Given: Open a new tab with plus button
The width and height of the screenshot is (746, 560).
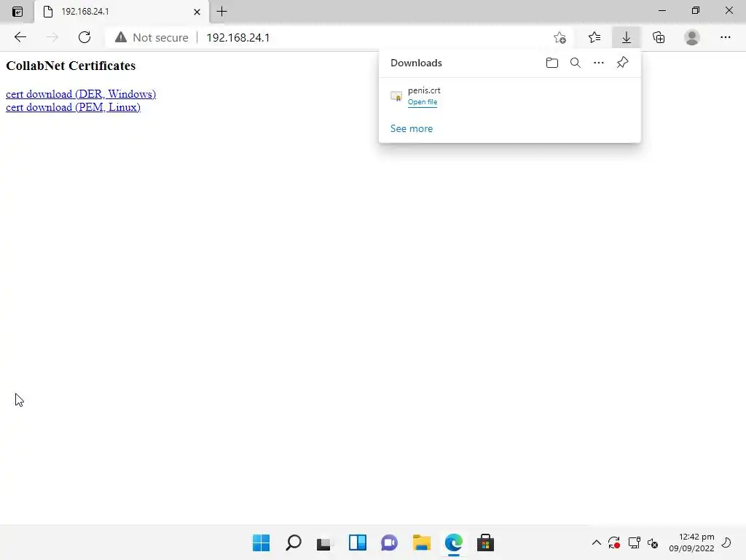Looking at the screenshot, I should click(221, 12).
